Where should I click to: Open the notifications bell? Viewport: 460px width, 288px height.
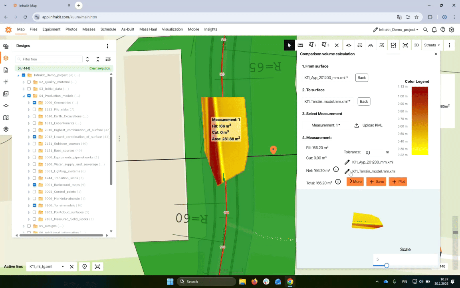[434, 30]
